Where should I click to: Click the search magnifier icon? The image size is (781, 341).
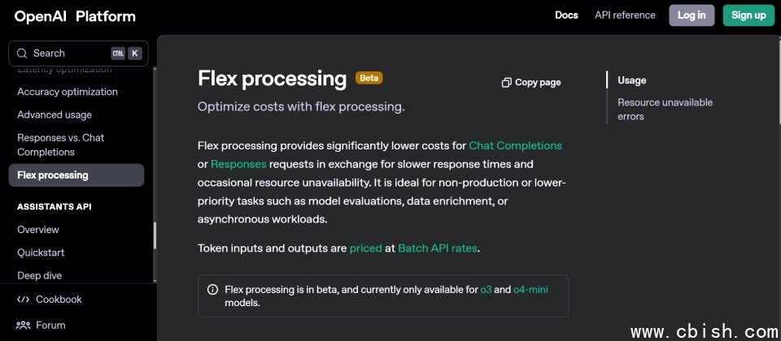(x=21, y=54)
